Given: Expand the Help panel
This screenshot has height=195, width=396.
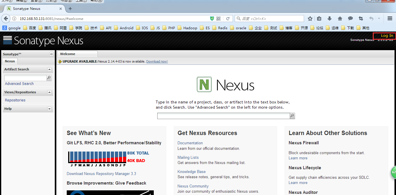Looking at the screenshot, I should [x=49, y=109].
